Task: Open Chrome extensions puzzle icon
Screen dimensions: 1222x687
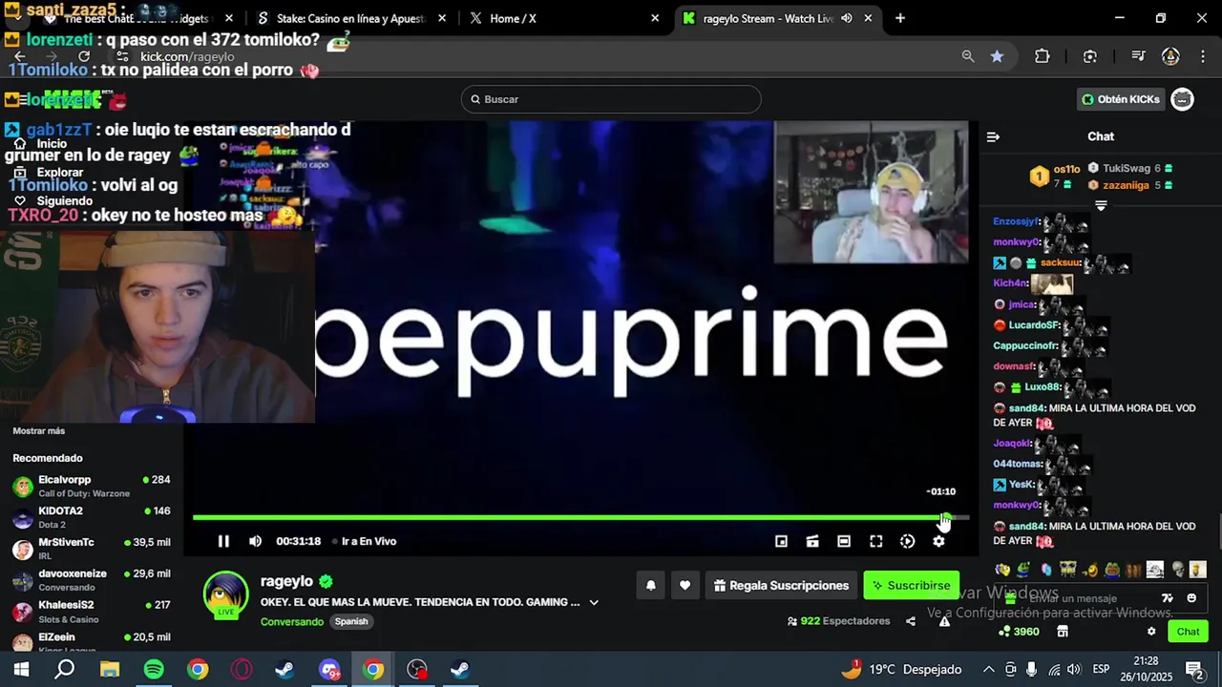Action: 1043,56
